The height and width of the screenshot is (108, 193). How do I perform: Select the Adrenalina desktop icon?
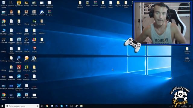point(95,3)
